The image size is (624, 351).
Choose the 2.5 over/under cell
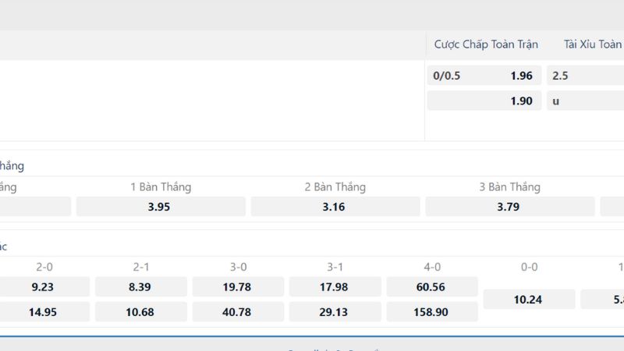point(586,76)
